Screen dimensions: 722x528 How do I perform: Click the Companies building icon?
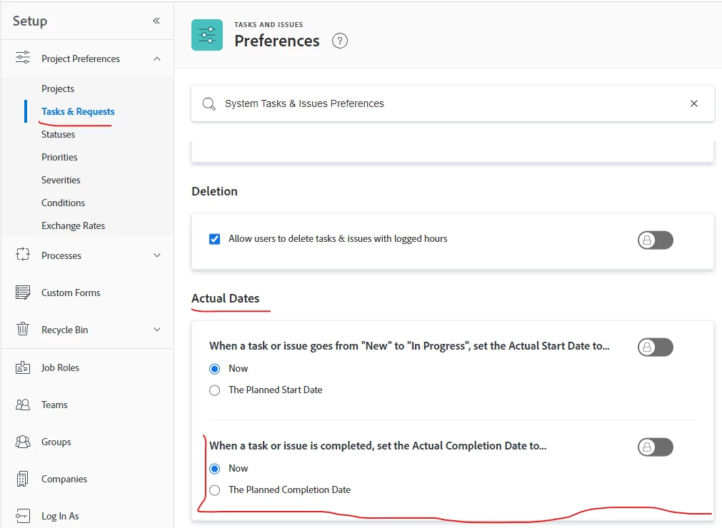pyautogui.click(x=23, y=479)
